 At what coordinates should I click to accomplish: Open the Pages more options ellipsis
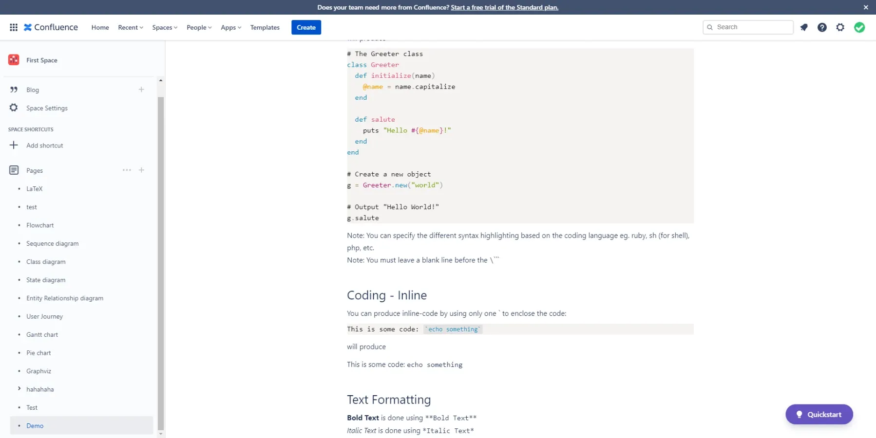(127, 170)
